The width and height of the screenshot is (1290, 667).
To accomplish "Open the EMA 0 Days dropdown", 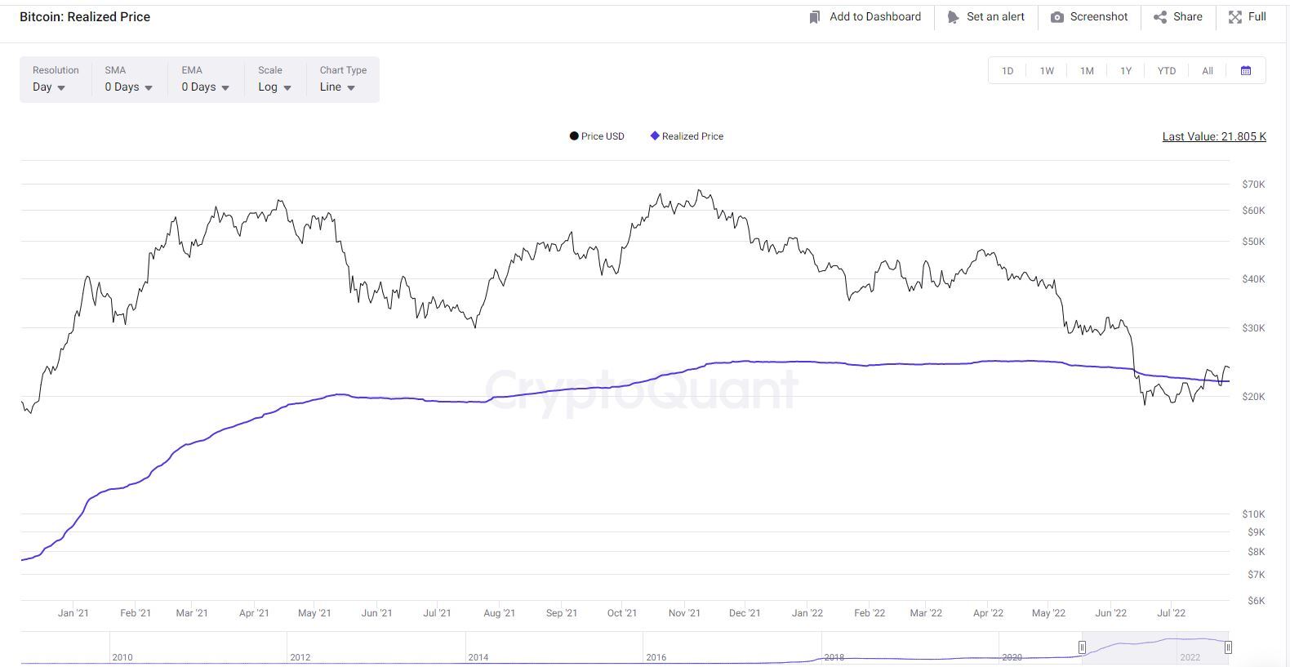I will 205,87.
